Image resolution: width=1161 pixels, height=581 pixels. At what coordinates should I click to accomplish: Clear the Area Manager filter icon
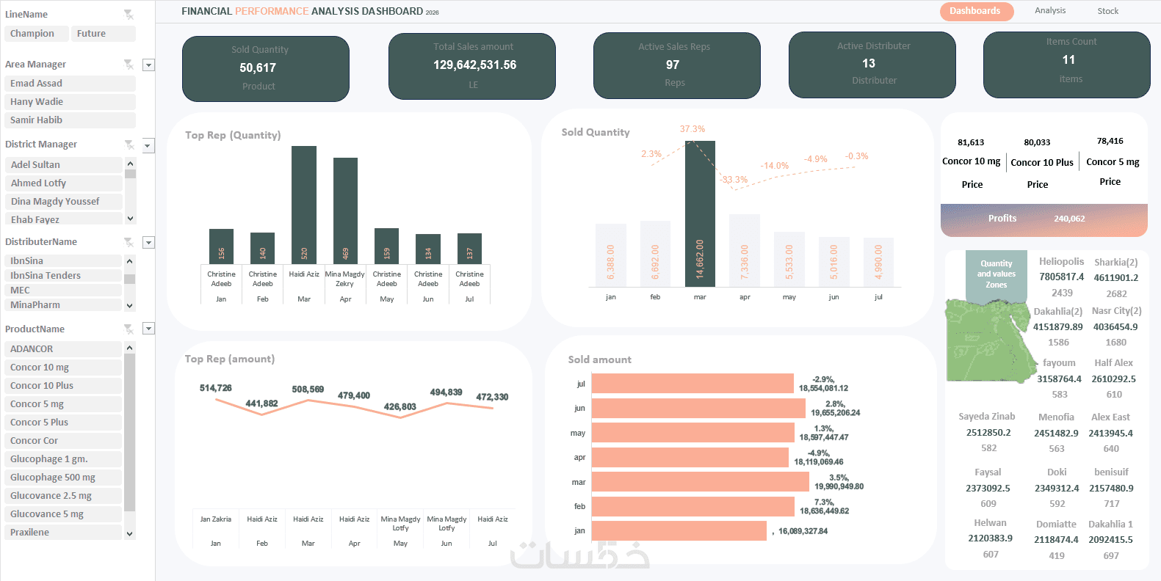point(129,65)
